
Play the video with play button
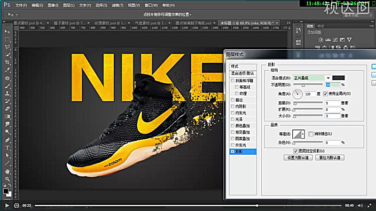click(x=7, y=205)
